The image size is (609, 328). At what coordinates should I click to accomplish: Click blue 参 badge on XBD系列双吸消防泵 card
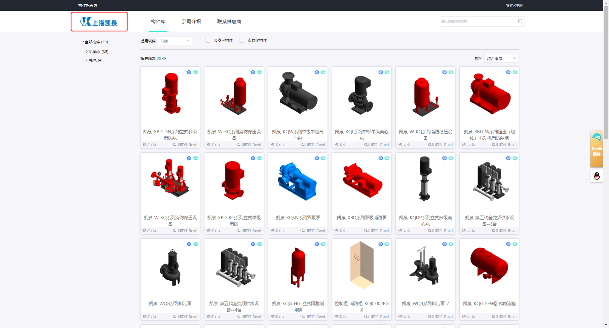tap(381, 158)
